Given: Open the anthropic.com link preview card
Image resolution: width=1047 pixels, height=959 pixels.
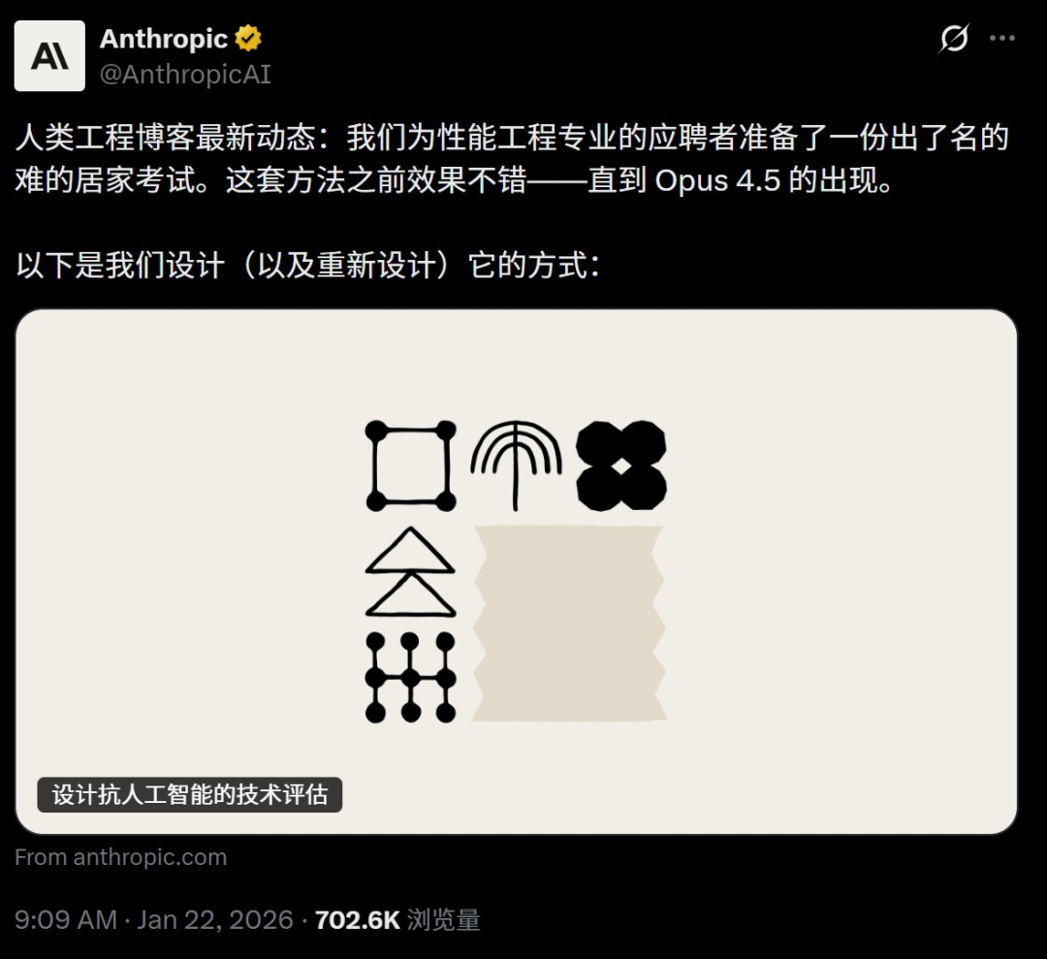Looking at the screenshot, I should [516, 572].
